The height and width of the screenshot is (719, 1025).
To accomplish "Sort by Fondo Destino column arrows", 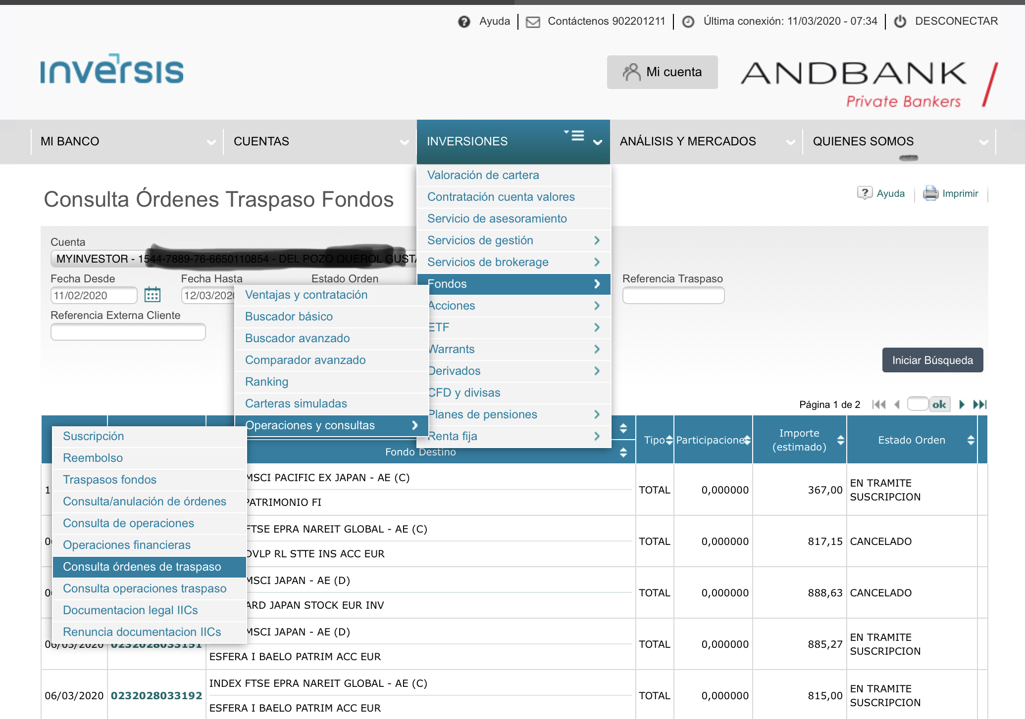I will 623,452.
